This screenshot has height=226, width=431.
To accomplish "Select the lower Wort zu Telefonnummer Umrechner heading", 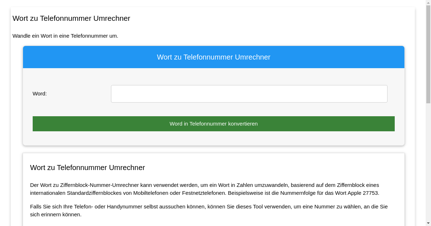I will 87,168.
